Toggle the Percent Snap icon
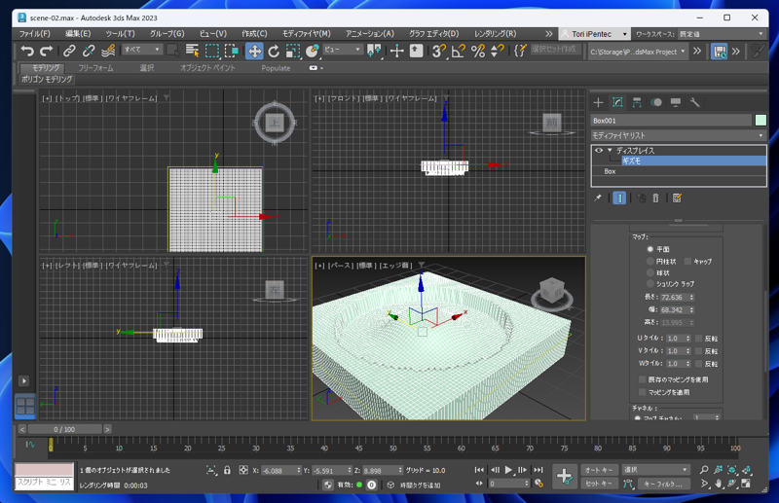 (x=478, y=51)
